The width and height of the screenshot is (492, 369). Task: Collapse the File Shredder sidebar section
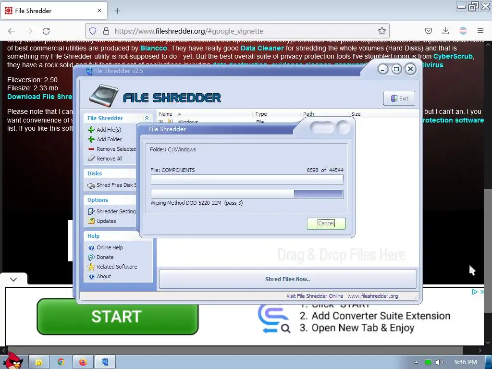coord(147,118)
